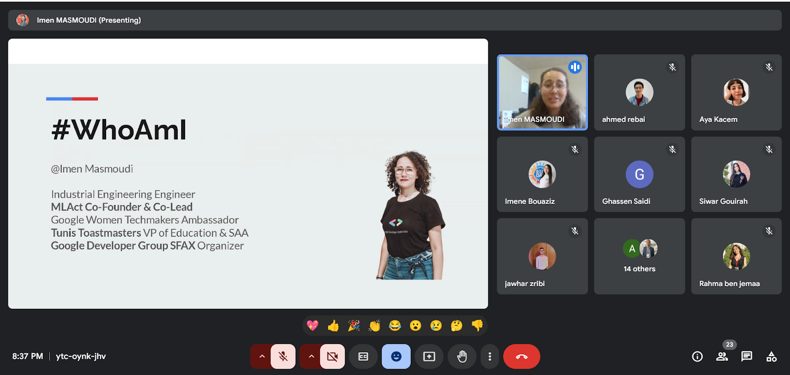Toggle the emoji reactions bar

pos(396,356)
